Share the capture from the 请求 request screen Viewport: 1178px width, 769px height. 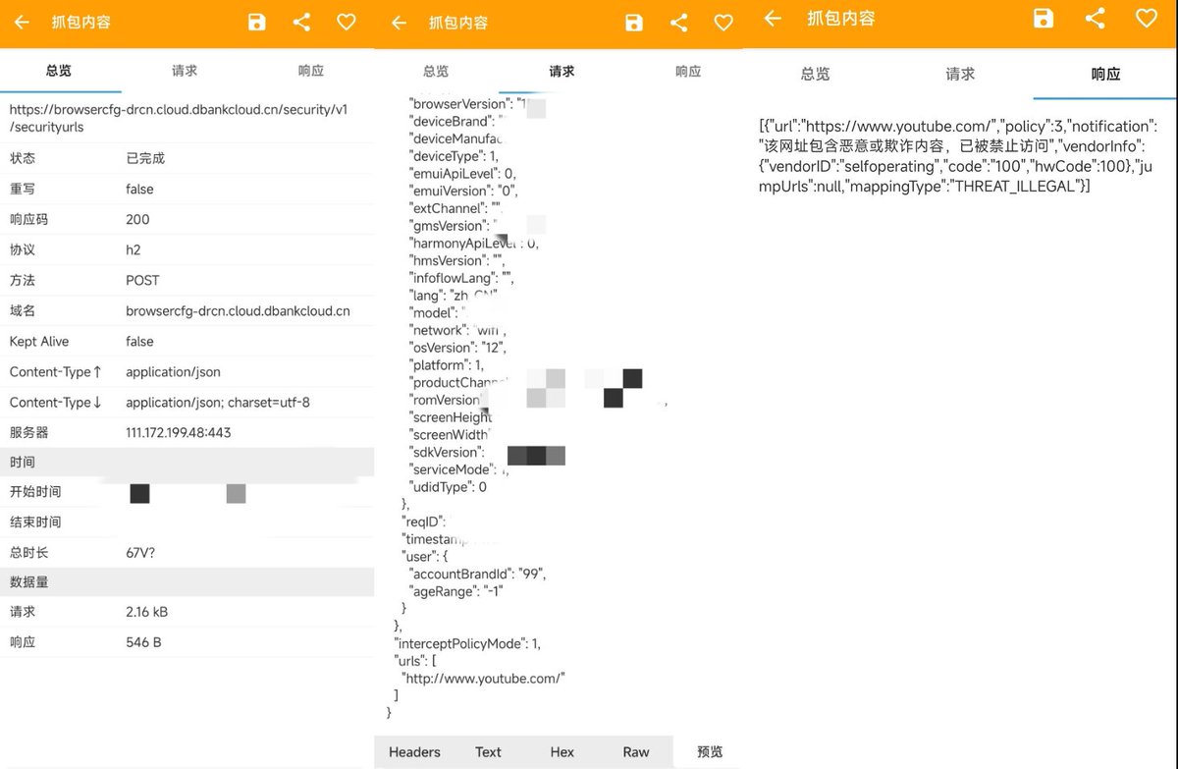point(679,23)
